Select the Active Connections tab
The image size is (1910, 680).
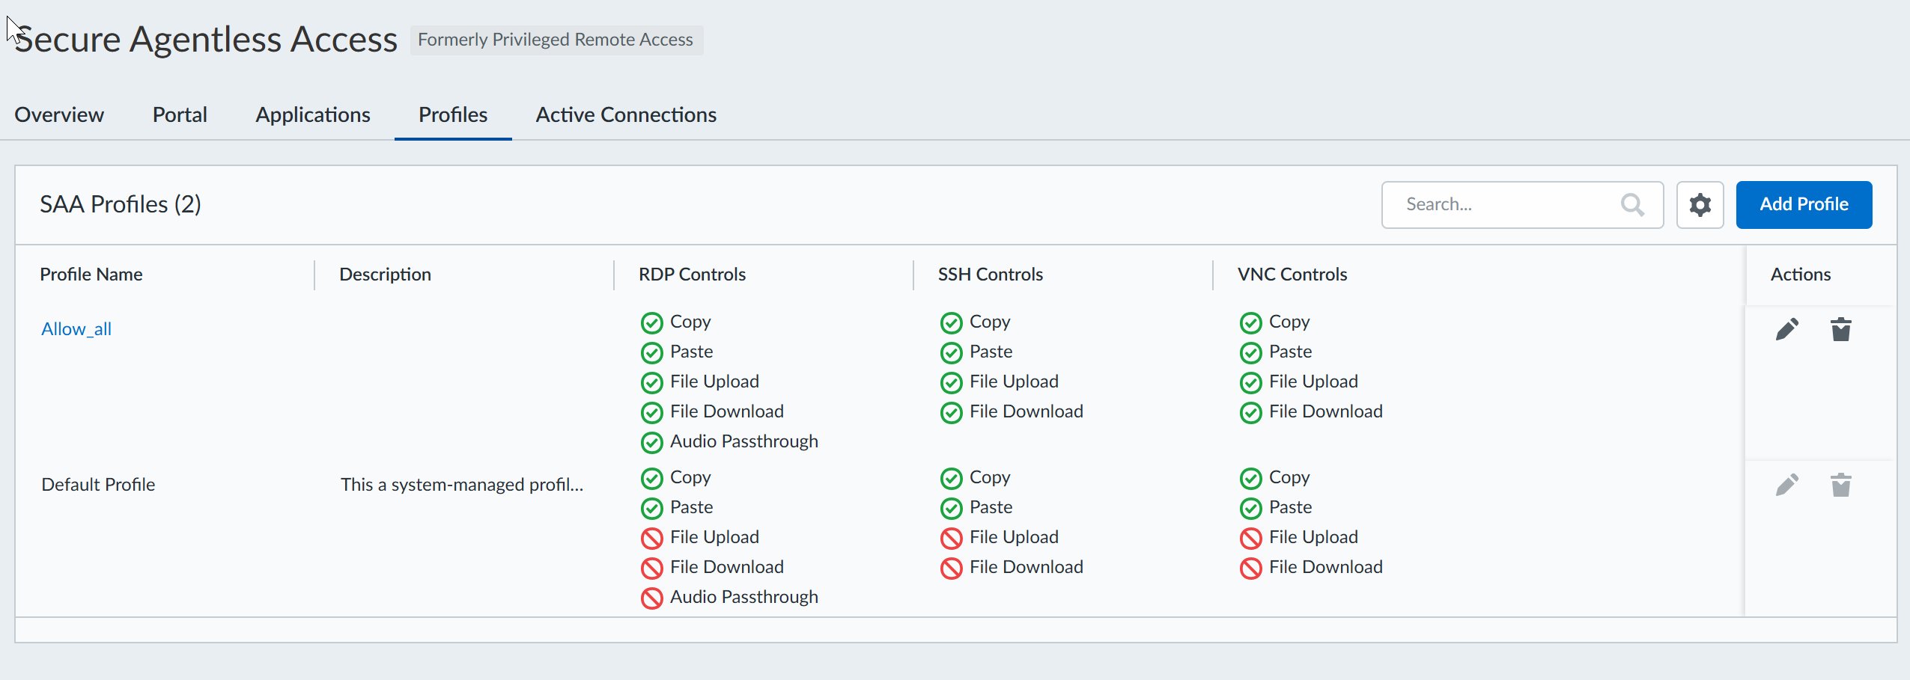pyautogui.click(x=626, y=114)
